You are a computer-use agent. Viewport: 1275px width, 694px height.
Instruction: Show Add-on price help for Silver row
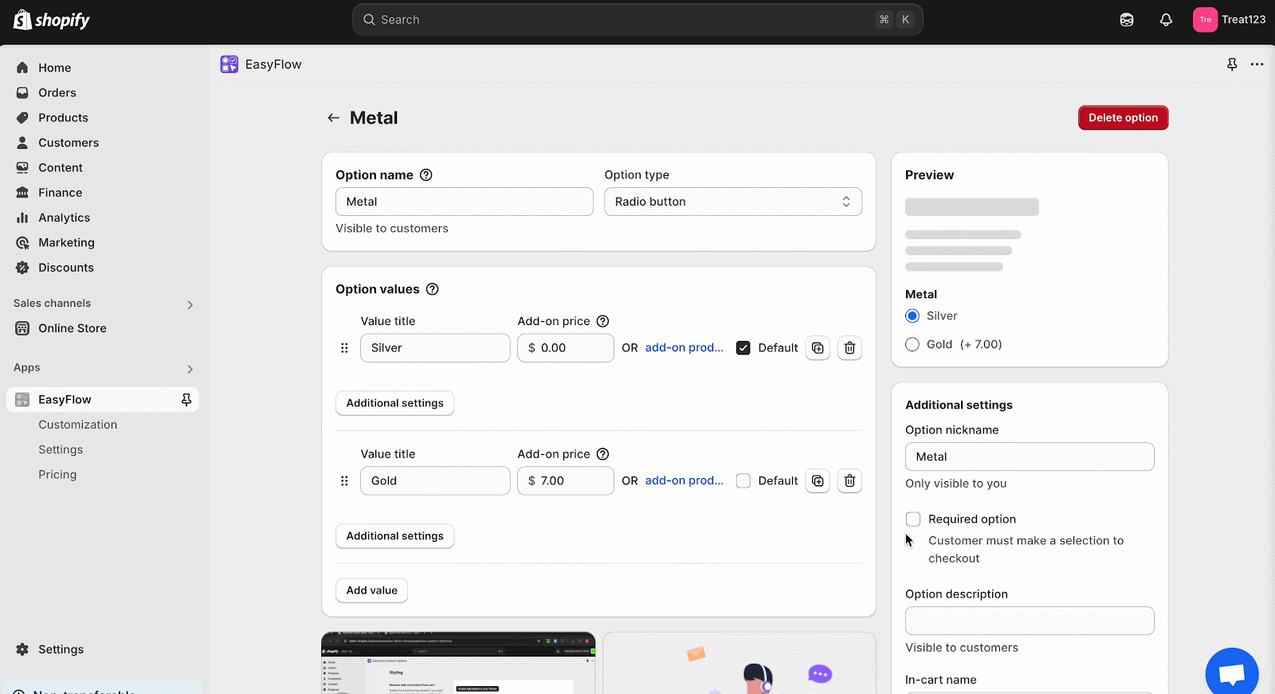[603, 321]
